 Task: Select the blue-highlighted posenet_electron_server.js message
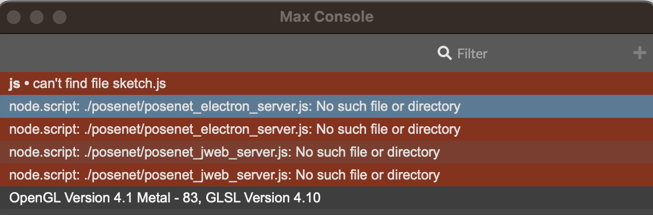326,106
